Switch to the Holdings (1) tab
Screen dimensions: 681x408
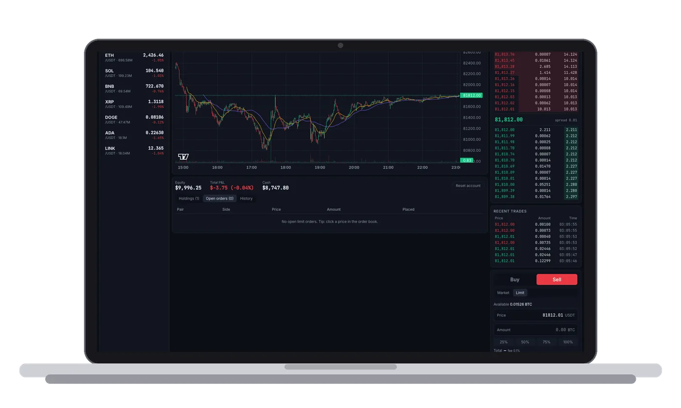[x=189, y=199]
